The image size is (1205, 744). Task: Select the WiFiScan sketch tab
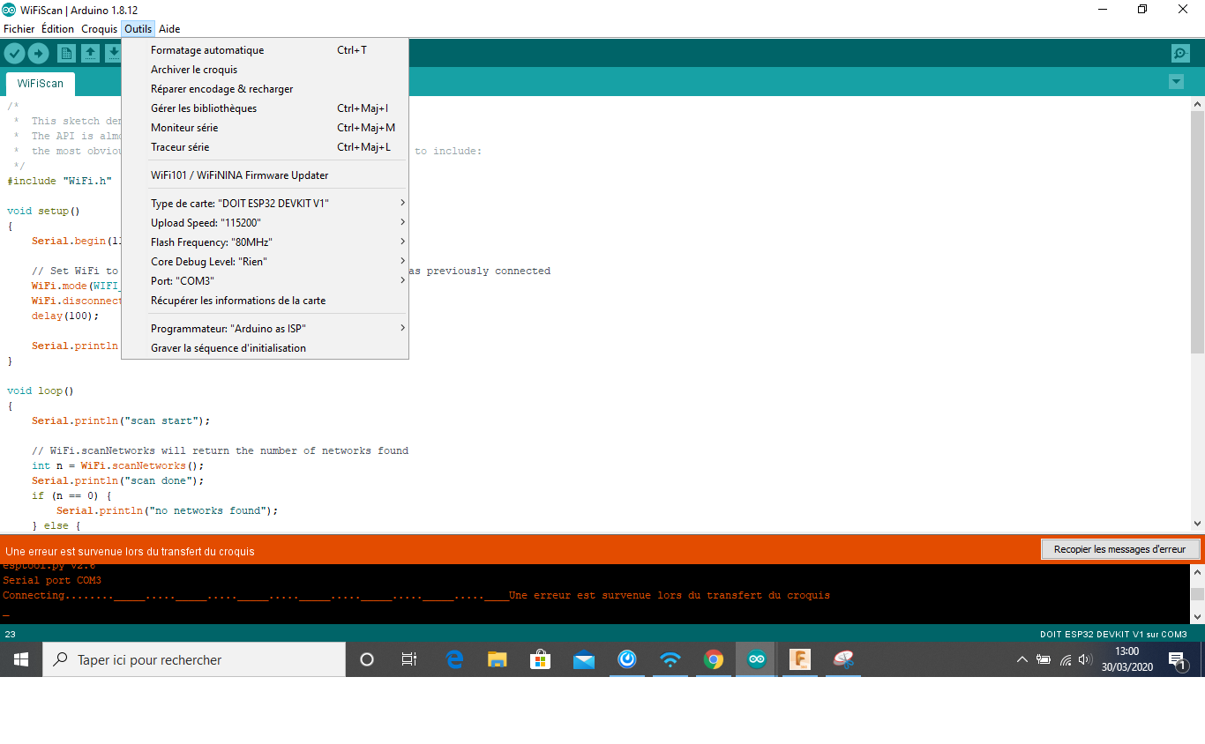[x=41, y=84]
